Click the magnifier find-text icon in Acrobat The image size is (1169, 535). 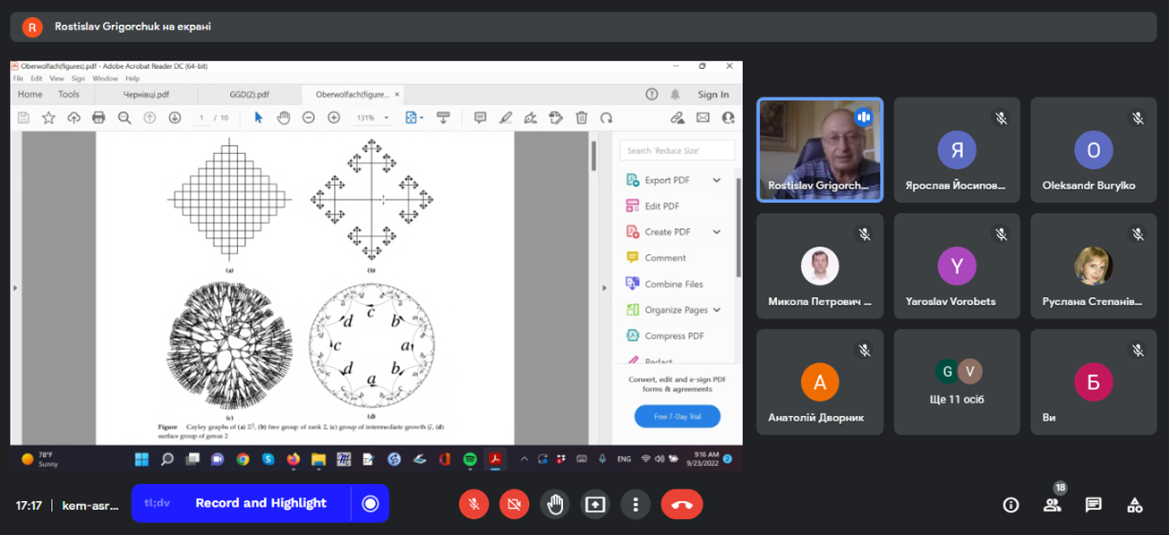pos(124,117)
